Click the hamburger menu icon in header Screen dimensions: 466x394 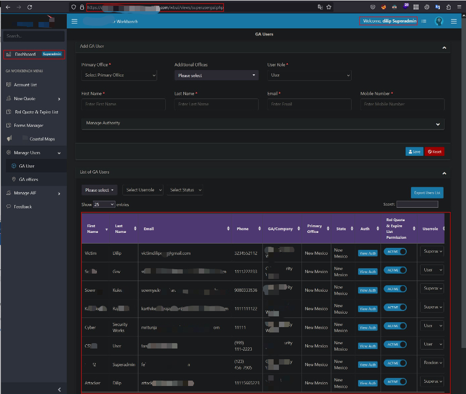[74, 21]
